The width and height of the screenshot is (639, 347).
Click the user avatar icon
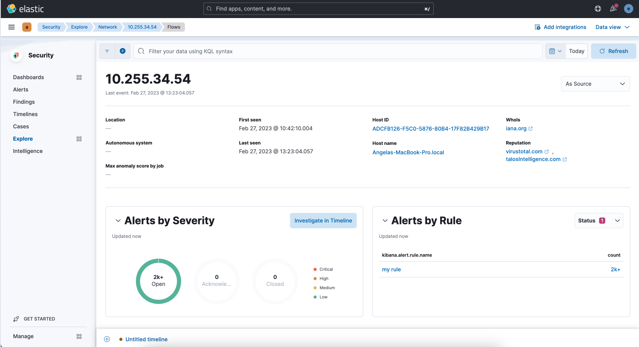629,8
